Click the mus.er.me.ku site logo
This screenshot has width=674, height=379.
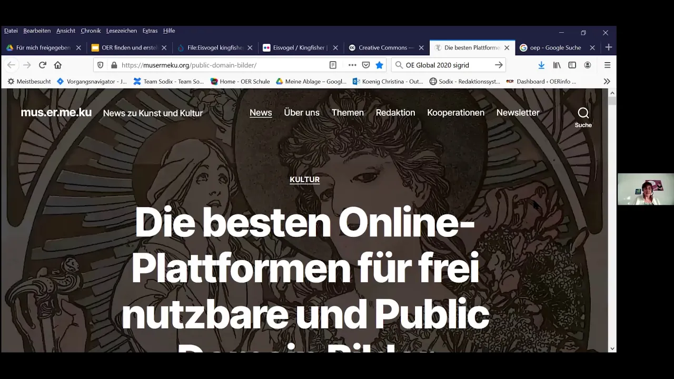pos(56,112)
